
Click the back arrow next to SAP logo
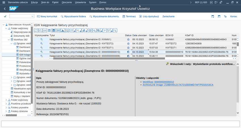pyautogui.click(x=5, y=9)
